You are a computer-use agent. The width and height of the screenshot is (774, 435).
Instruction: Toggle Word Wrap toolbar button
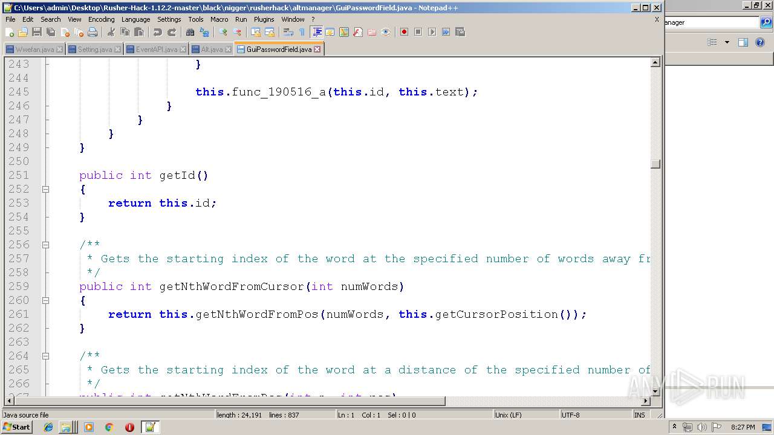[288, 32]
